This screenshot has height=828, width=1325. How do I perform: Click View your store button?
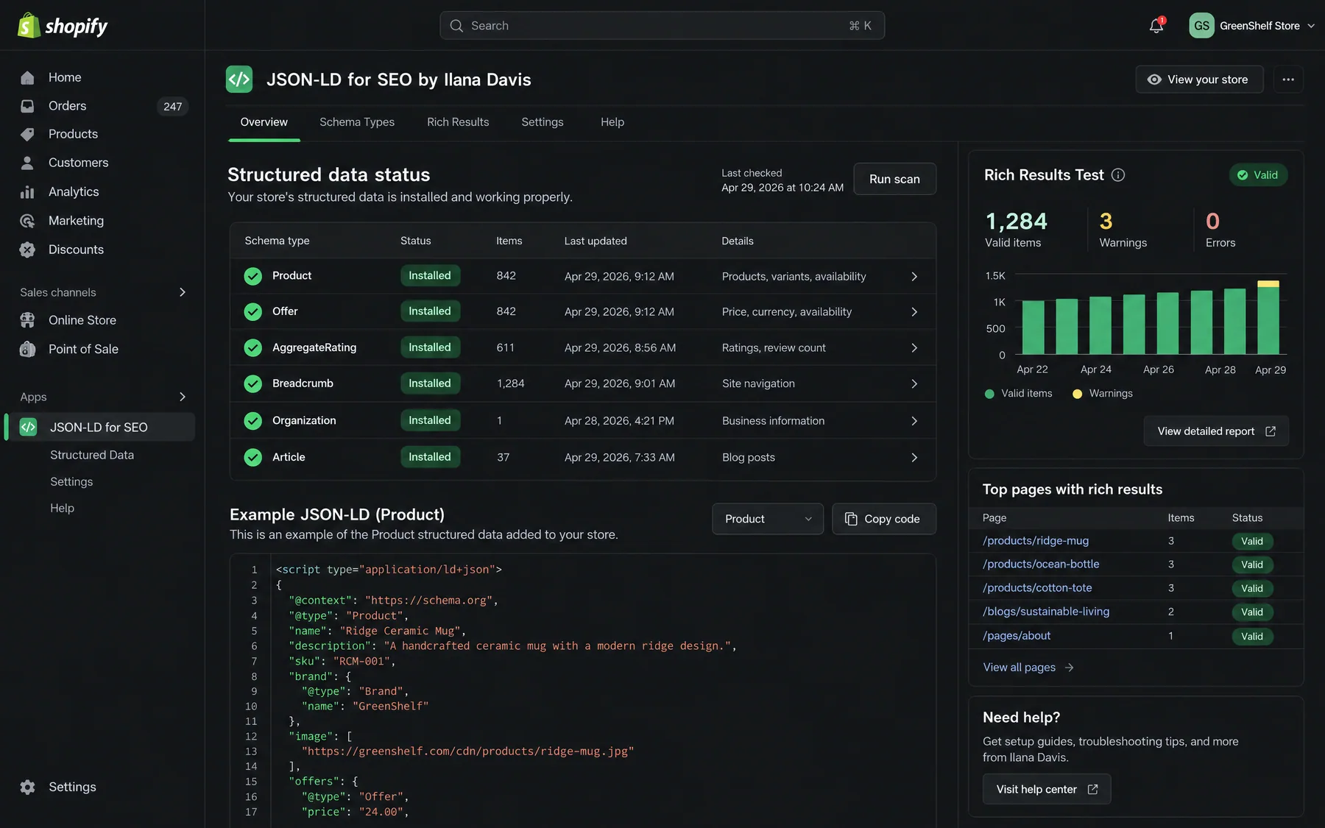[1199, 79]
